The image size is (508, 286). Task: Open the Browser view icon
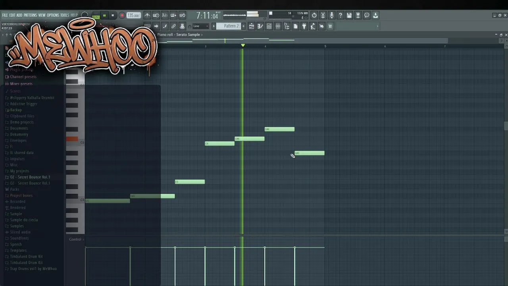point(287,26)
